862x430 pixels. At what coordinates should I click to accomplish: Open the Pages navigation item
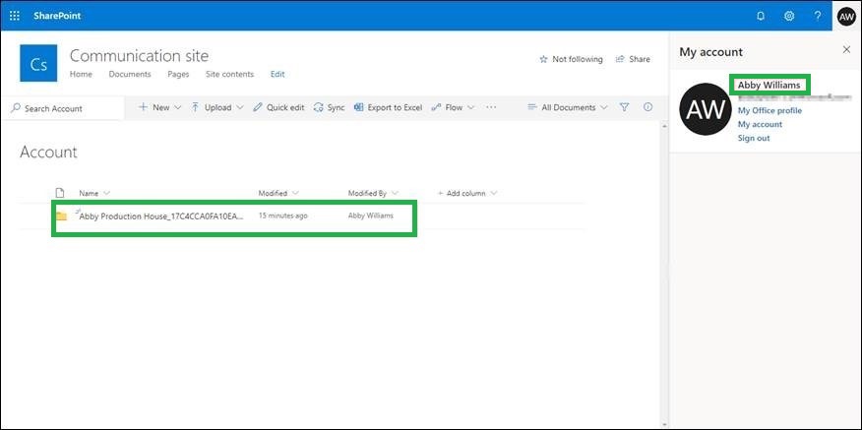[x=178, y=74]
